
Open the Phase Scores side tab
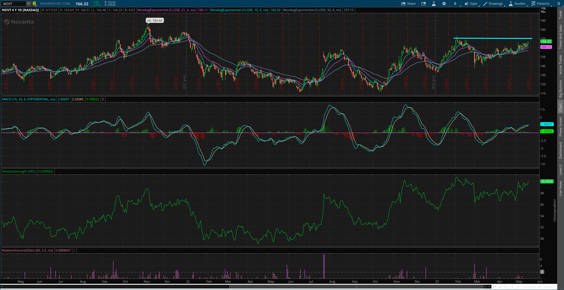tap(560, 127)
